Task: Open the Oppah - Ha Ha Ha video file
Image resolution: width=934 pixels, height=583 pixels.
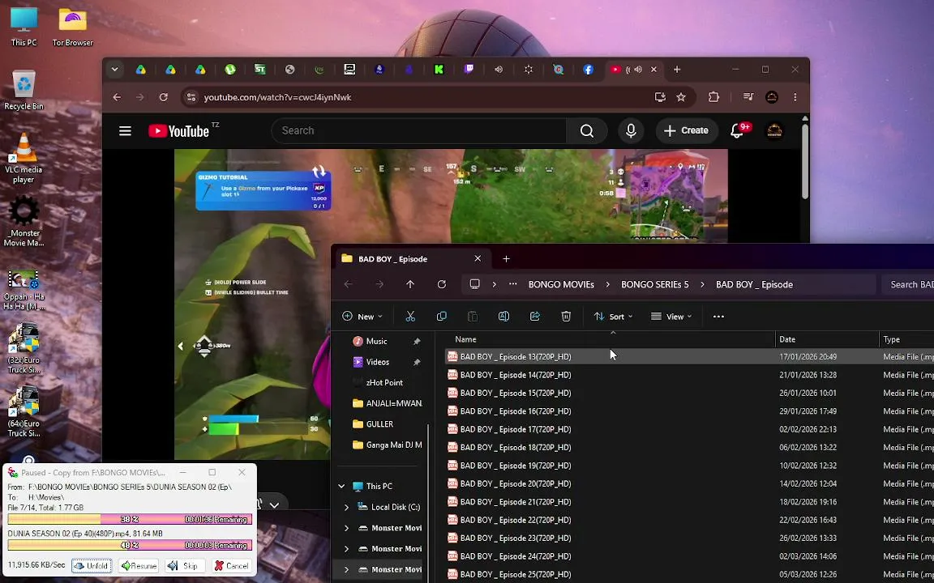Action: pyautogui.click(x=24, y=290)
